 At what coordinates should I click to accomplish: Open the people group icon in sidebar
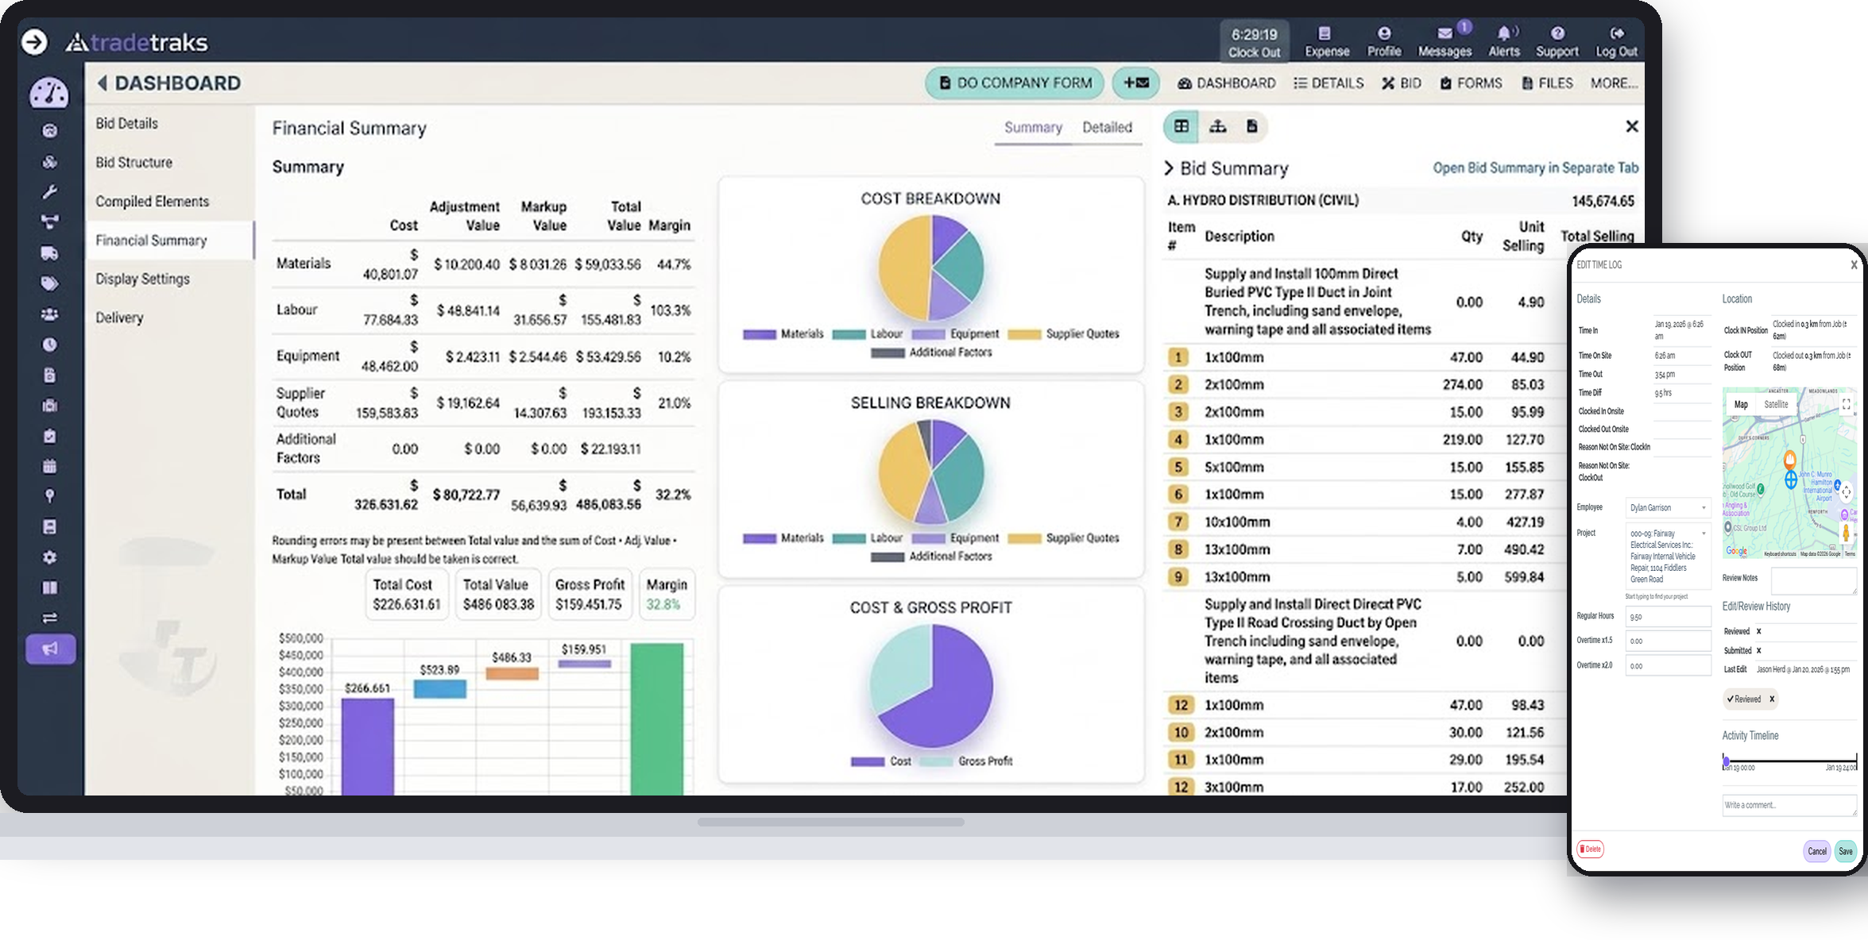coord(49,314)
